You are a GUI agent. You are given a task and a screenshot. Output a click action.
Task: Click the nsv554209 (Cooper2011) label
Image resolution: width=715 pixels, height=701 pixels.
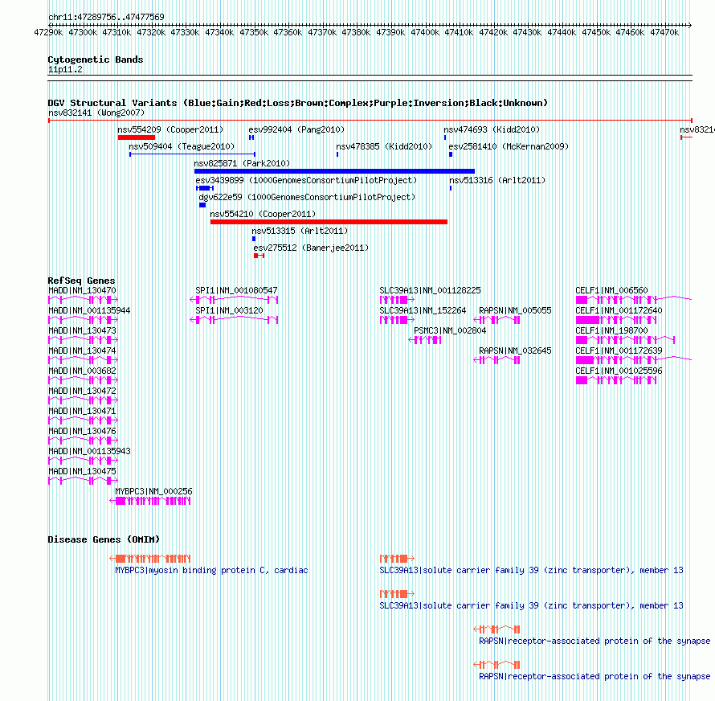170,129
